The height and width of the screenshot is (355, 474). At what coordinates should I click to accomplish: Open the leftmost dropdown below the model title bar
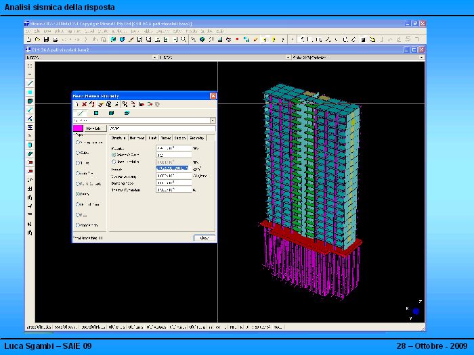pos(154,57)
